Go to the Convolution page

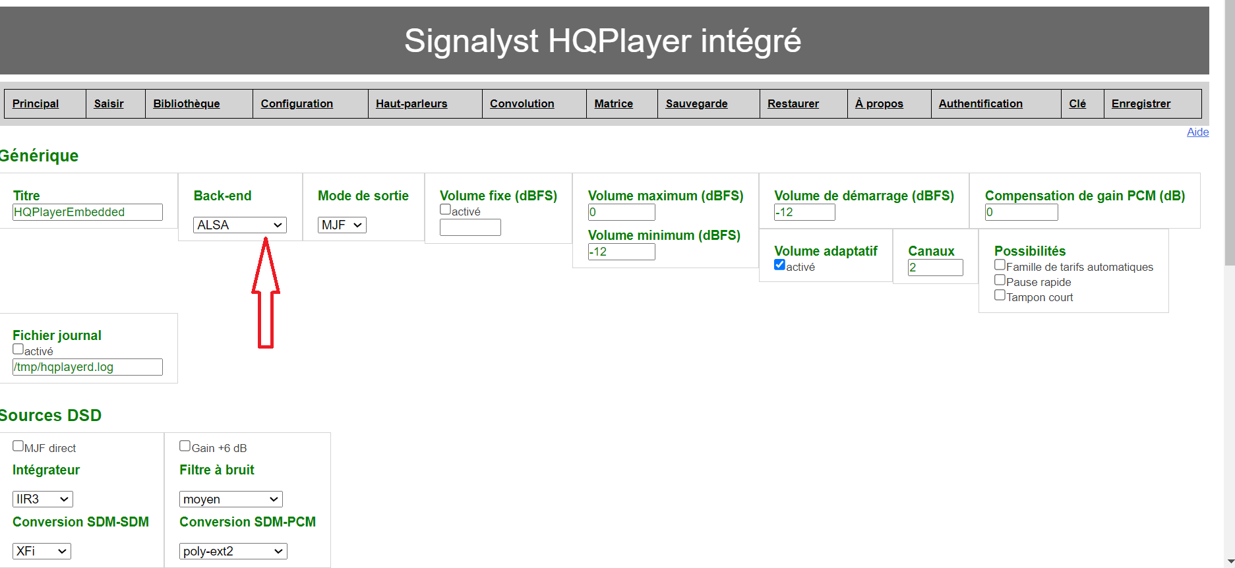[522, 103]
